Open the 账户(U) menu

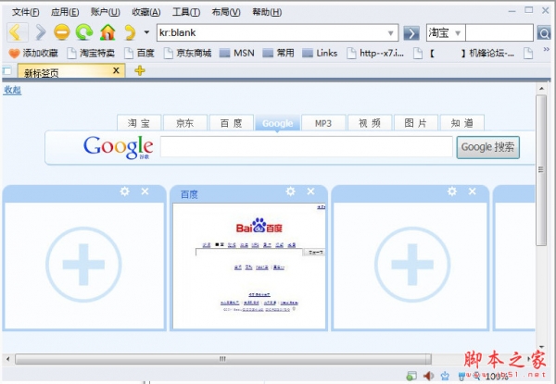point(105,12)
